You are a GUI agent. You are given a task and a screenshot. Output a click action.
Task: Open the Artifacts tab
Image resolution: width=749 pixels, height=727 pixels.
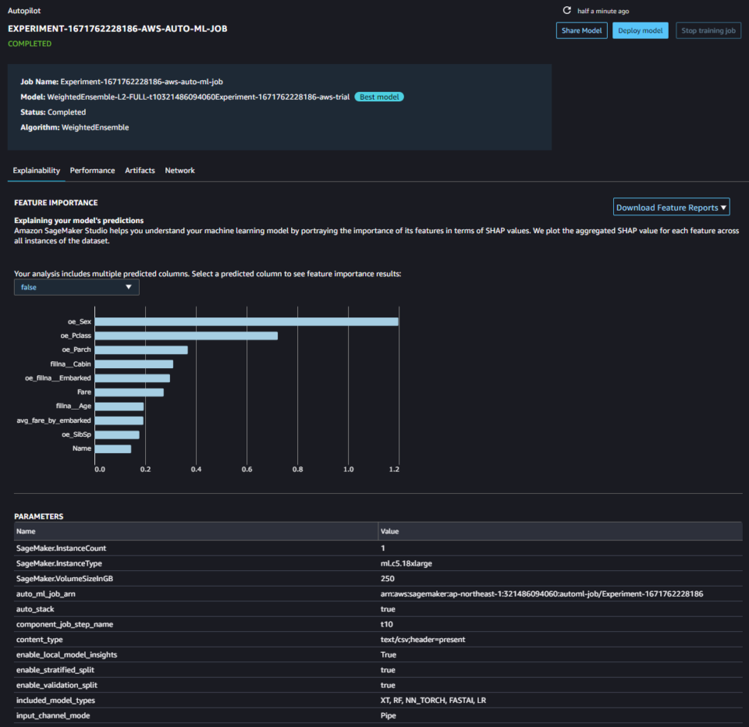(x=140, y=170)
